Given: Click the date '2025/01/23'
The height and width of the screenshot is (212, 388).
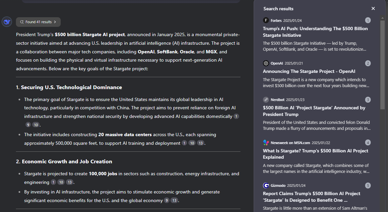Looking at the screenshot, I should point(295,100).
